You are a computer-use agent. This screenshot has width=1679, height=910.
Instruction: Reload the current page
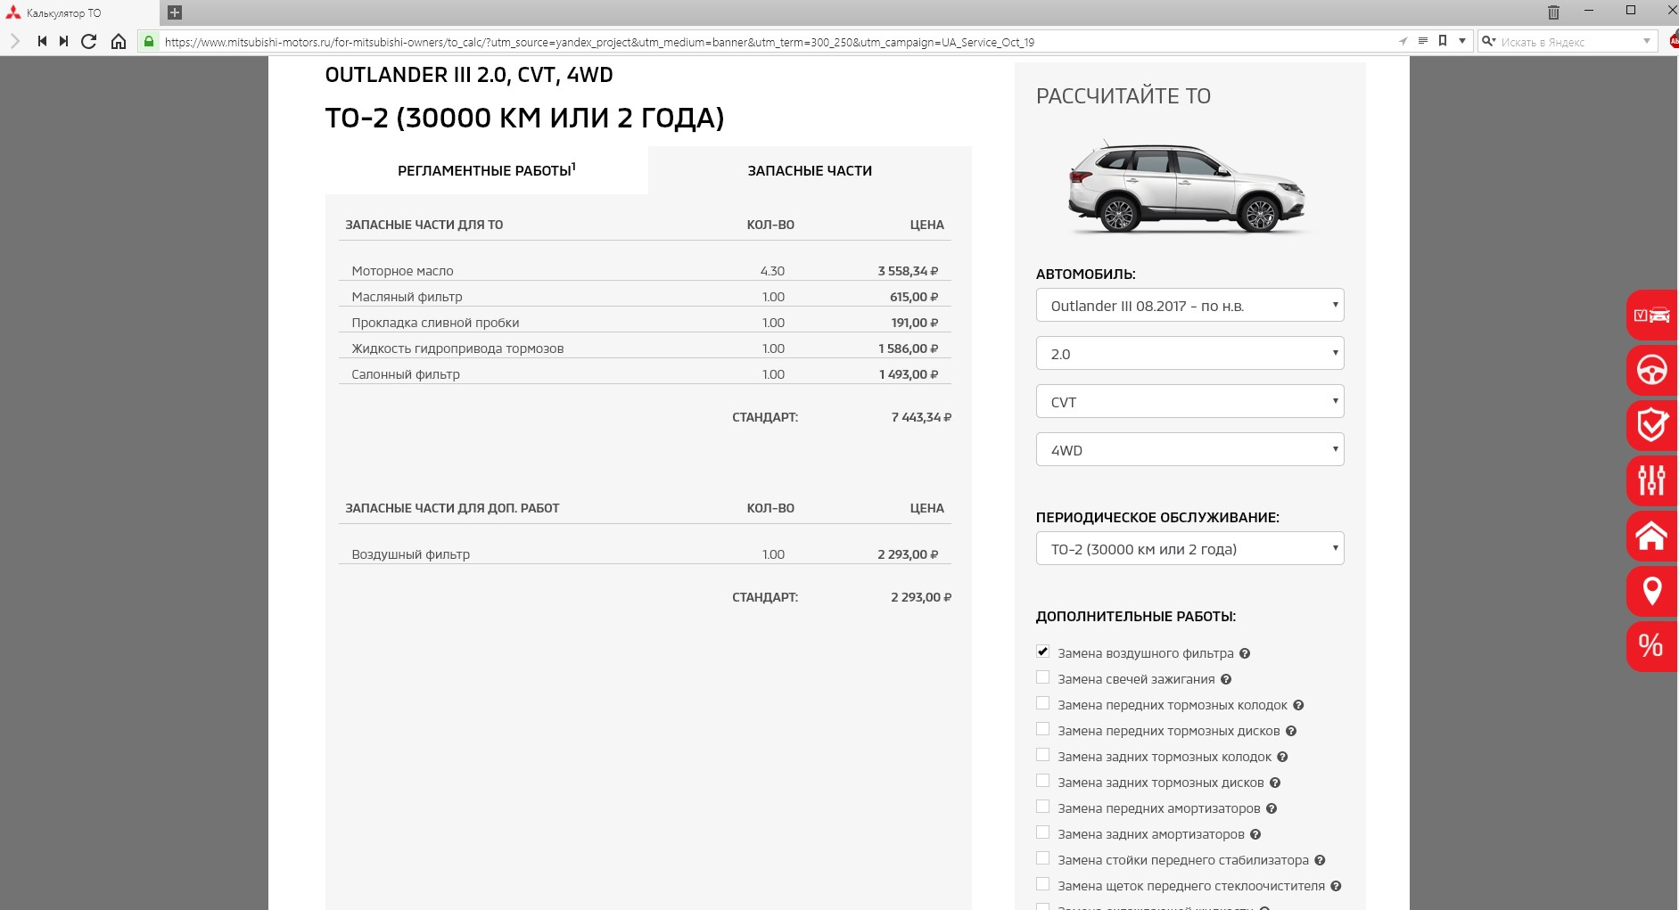pos(88,41)
